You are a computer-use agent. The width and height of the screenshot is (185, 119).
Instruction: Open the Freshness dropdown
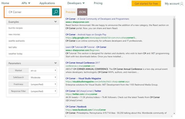pos(43,84)
